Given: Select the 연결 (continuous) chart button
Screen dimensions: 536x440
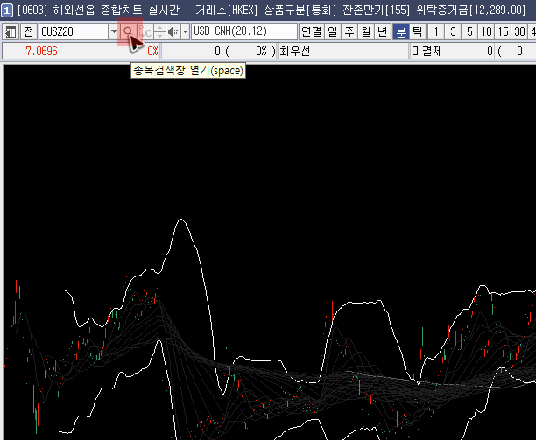Looking at the screenshot, I should click(311, 32).
